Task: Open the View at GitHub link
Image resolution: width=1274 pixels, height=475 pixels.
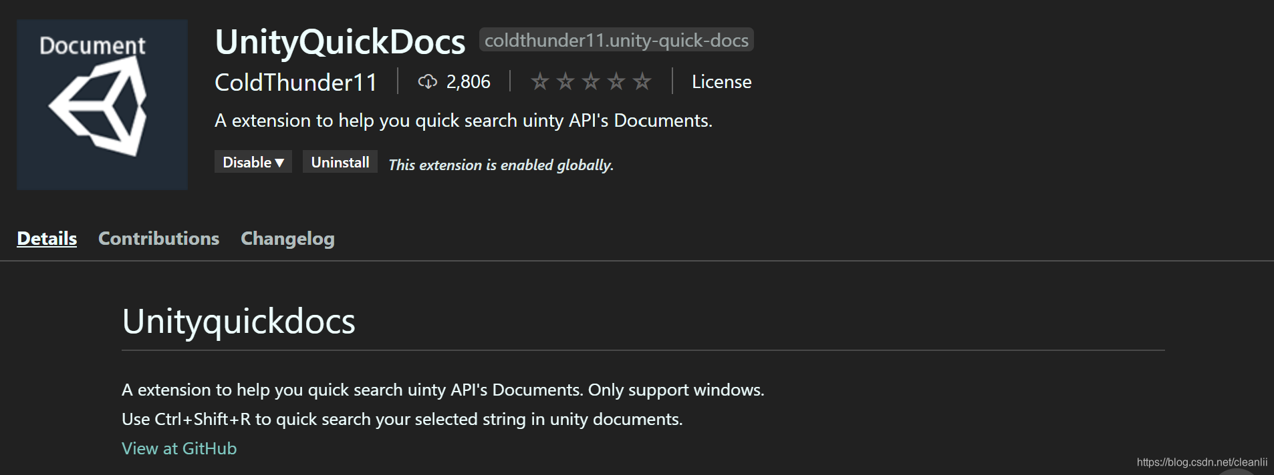Action: point(179,448)
